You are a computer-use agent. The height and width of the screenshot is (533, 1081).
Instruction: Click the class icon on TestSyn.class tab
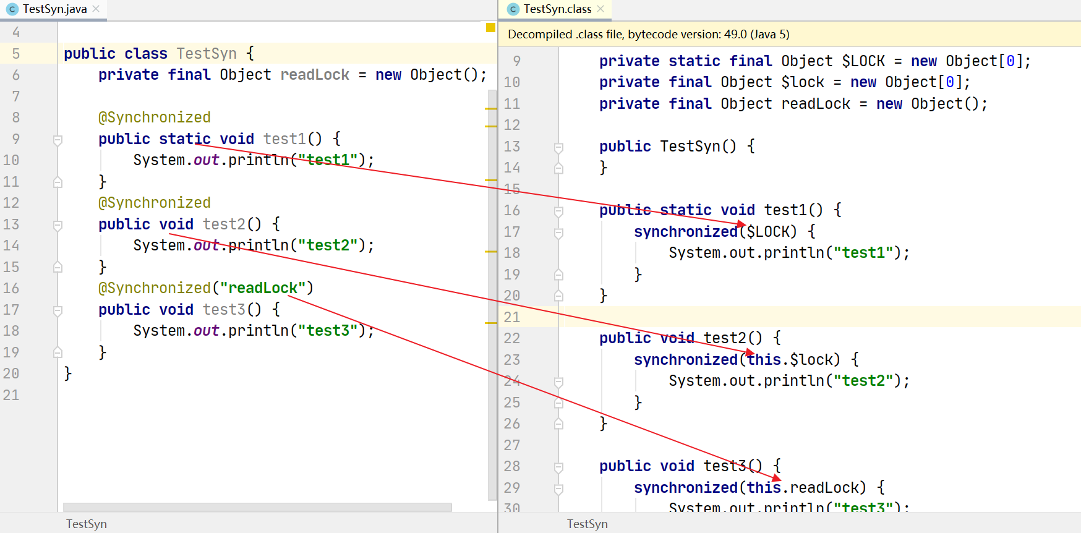[513, 9]
